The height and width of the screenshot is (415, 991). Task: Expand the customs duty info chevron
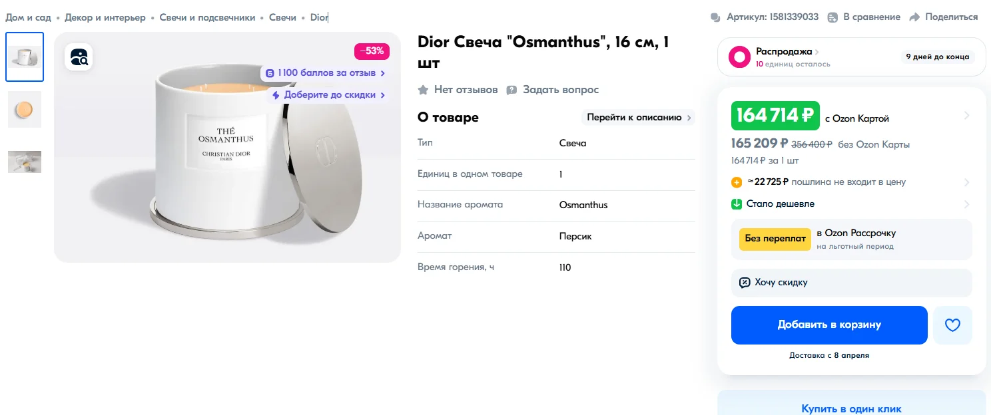pyautogui.click(x=966, y=182)
